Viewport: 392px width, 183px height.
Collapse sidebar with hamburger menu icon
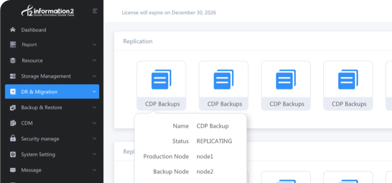95,11
